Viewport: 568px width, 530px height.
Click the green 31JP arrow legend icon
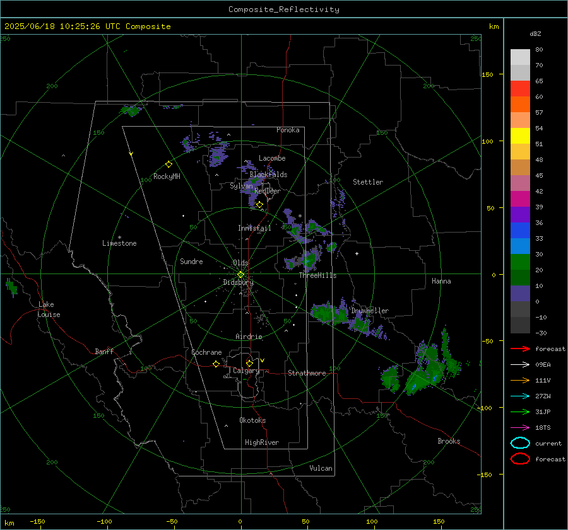point(520,412)
